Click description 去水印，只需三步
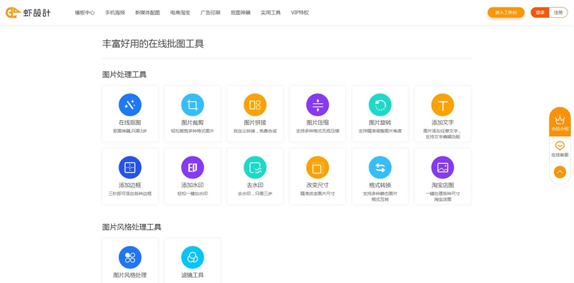 click(x=255, y=193)
